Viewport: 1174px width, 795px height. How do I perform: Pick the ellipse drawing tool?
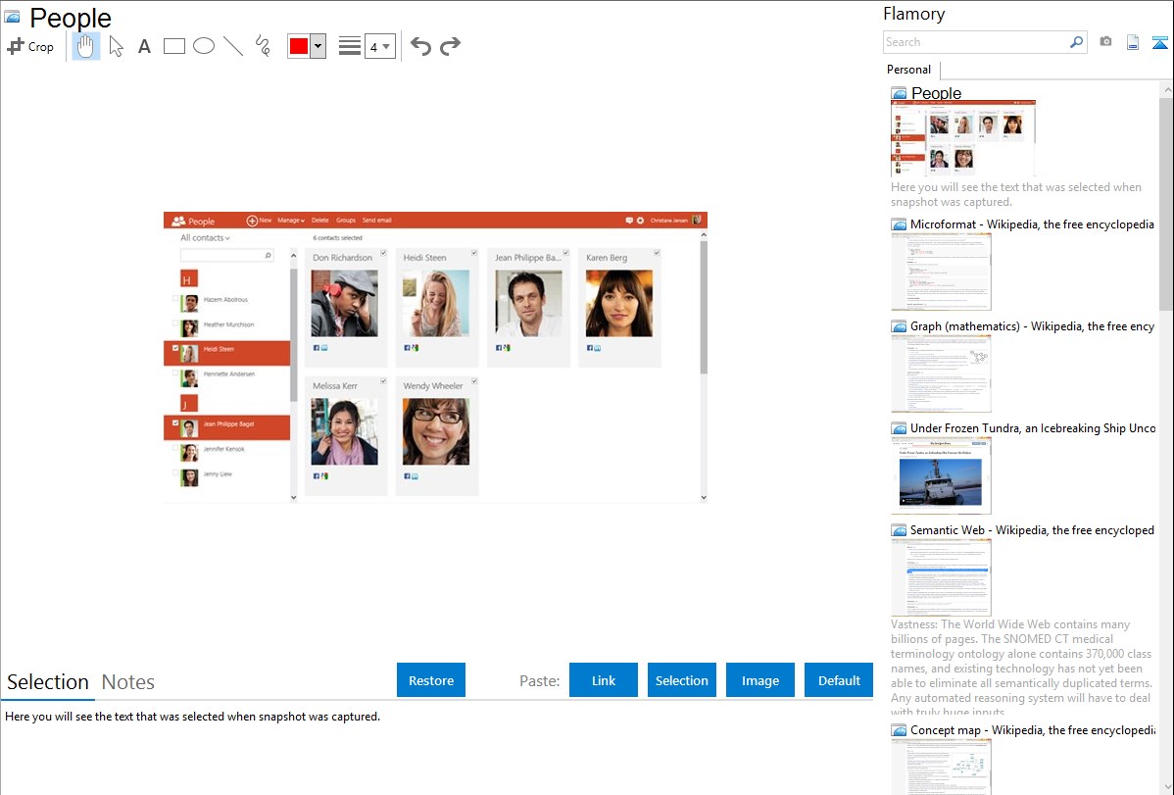tap(204, 46)
